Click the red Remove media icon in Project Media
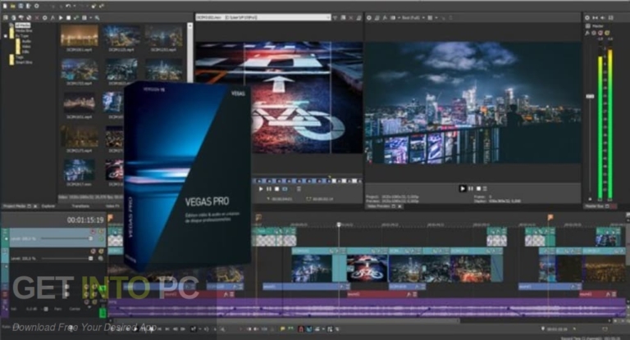 coord(37,18)
